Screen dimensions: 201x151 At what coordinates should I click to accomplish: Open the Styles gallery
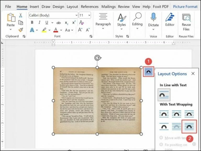[121, 21]
